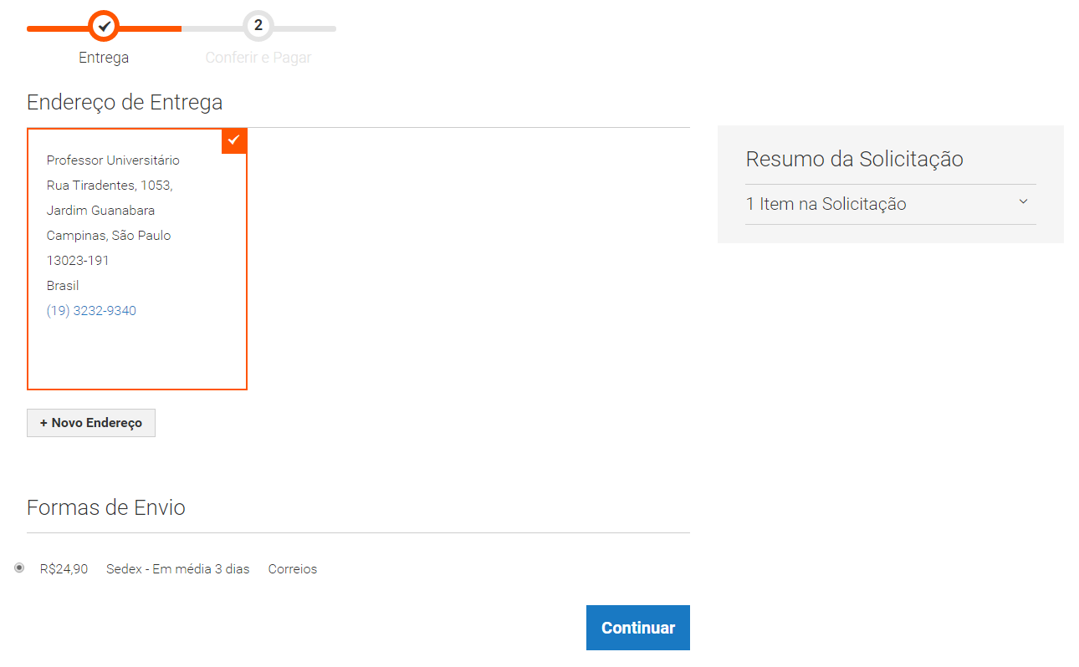Click the postal code 13023-191
The width and height of the screenshot is (1079, 667).
78,261
